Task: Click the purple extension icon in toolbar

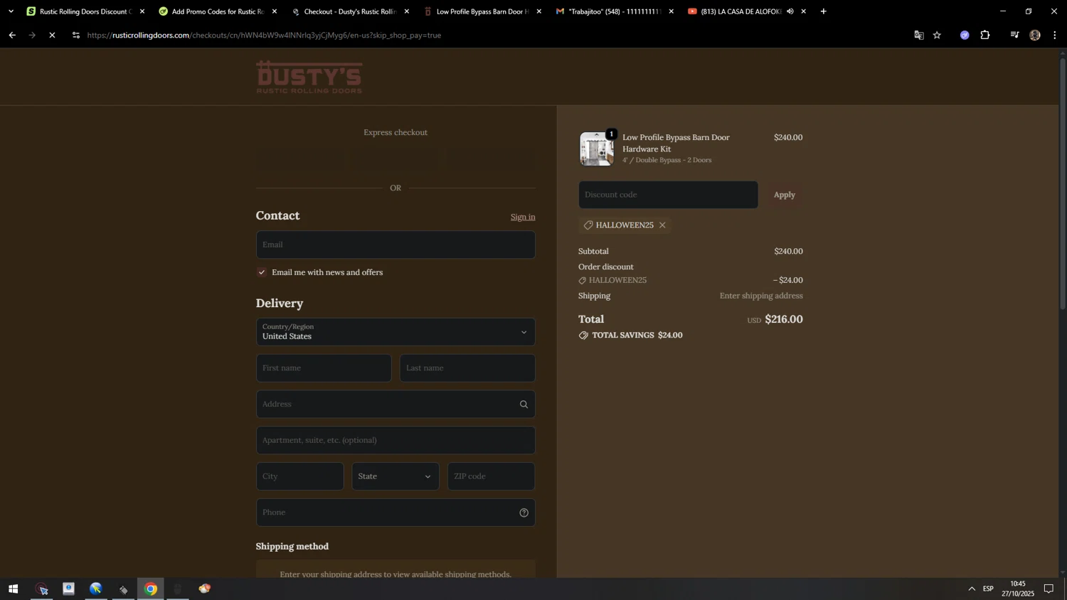Action: [x=965, y=35]
